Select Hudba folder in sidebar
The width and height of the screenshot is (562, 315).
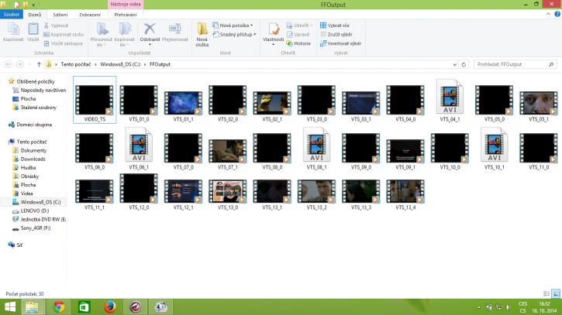[x=28, y=167]
